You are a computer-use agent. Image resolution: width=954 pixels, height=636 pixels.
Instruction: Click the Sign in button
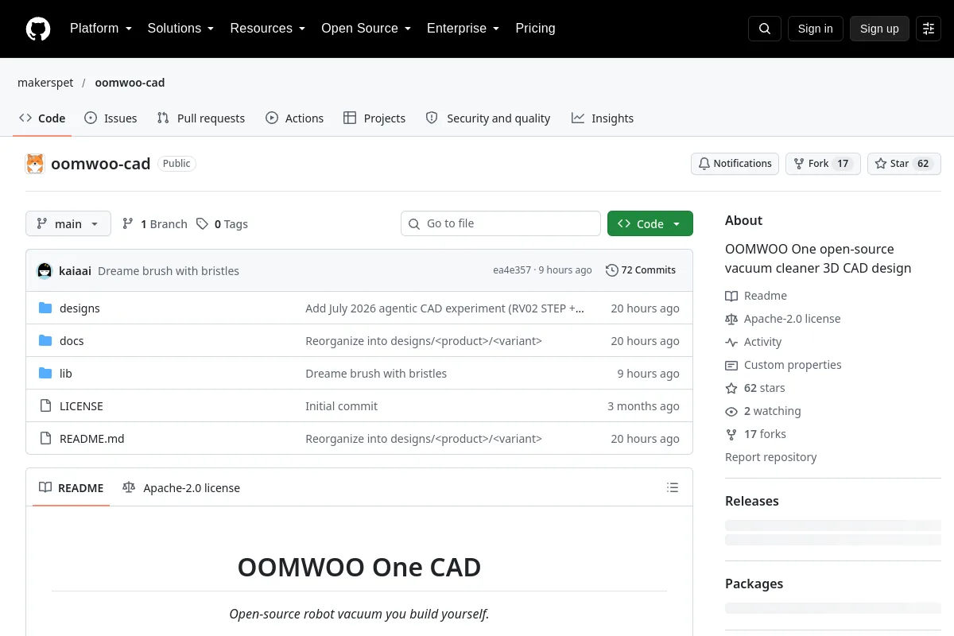coord(815,29)
